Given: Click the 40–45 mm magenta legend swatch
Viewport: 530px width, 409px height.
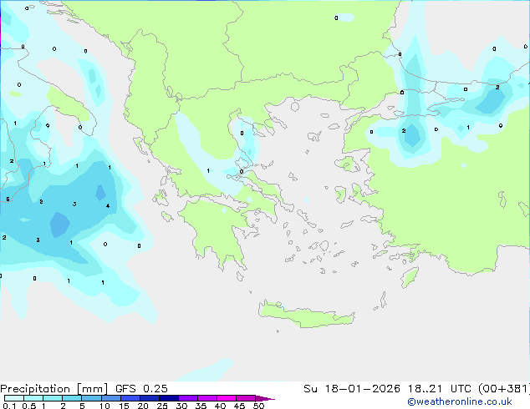Looking at the screenshot, I should pos(227,398).
